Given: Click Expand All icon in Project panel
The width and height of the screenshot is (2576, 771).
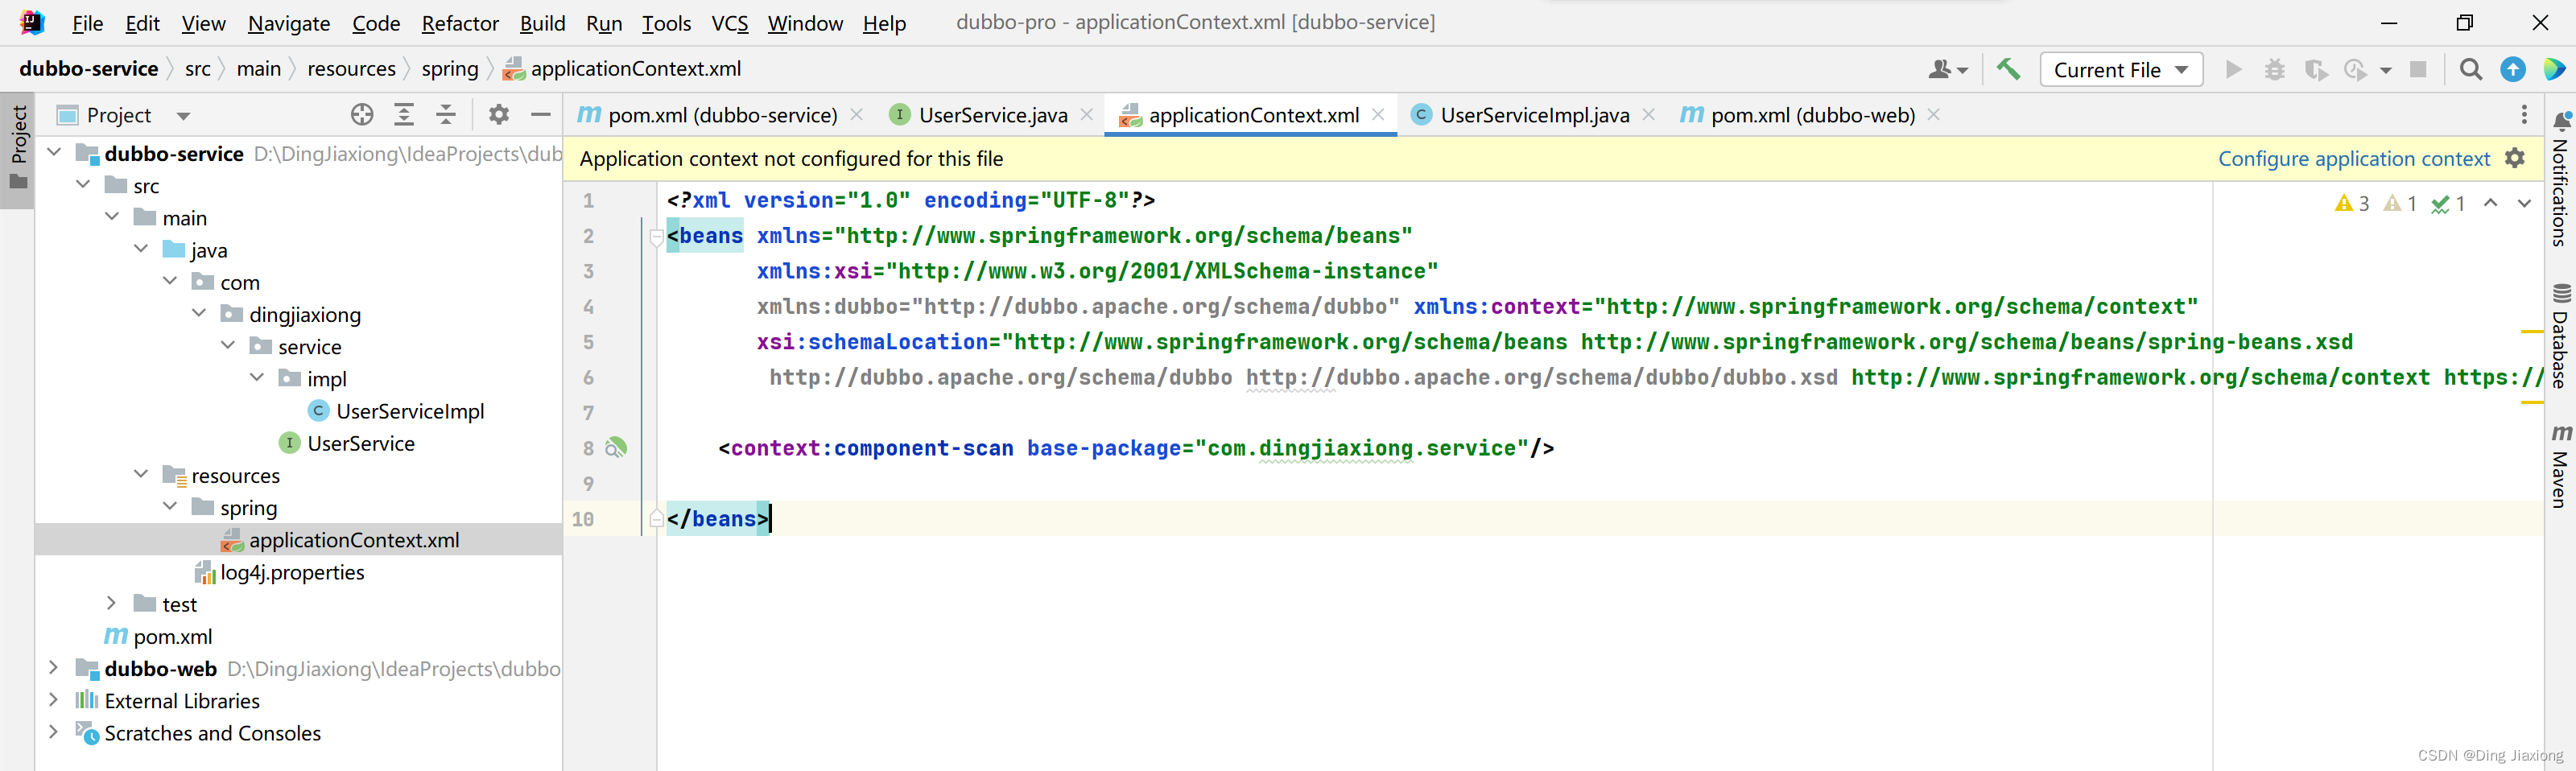Looking at the screenshot, I should coord(404,115).
